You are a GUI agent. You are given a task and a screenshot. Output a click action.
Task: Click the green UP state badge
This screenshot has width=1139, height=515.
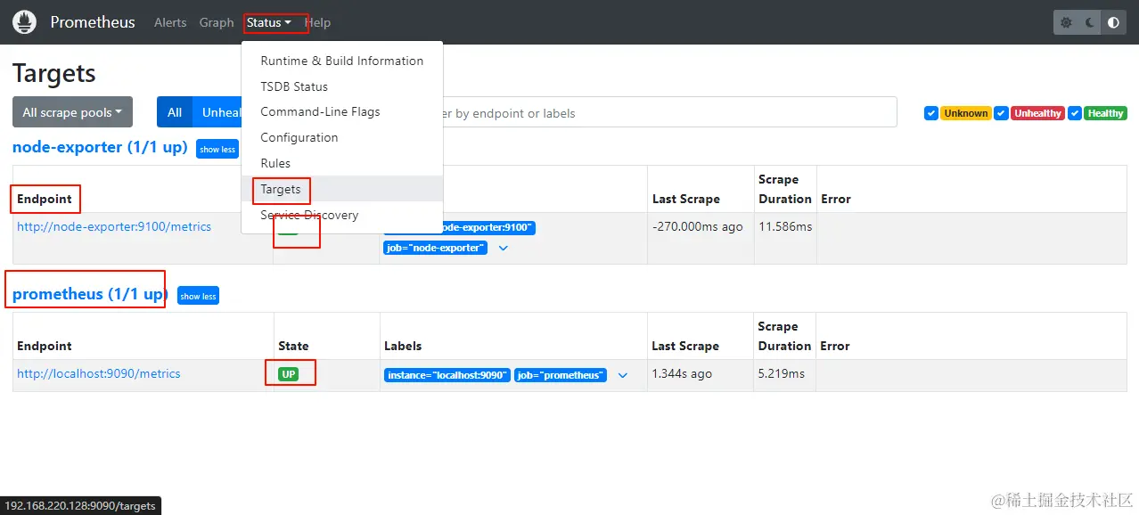pyautogui.click(x=289, y=374)
